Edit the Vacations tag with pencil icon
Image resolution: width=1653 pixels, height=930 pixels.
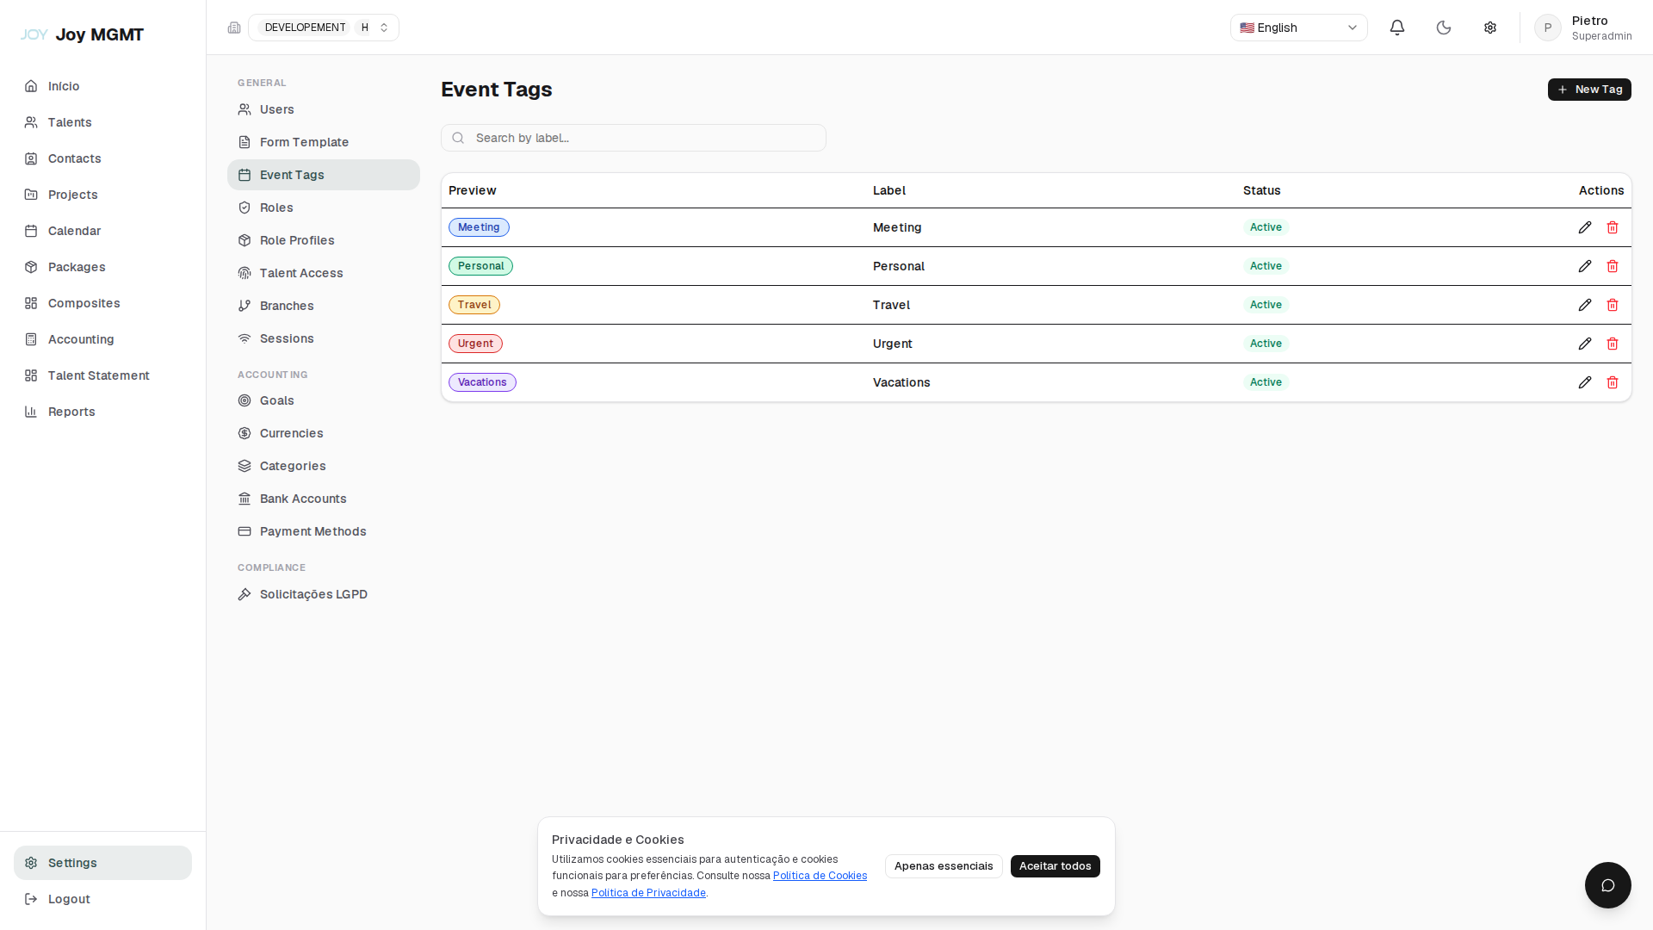click(1585, 382)
